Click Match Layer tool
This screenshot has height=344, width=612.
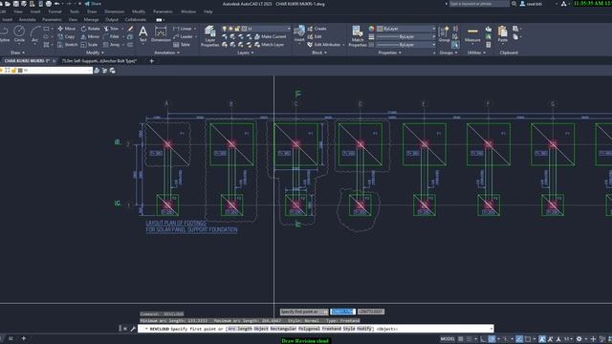pos(269,45)
